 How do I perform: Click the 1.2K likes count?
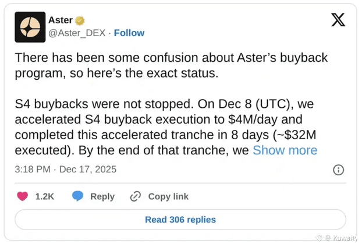coord(45,196)
